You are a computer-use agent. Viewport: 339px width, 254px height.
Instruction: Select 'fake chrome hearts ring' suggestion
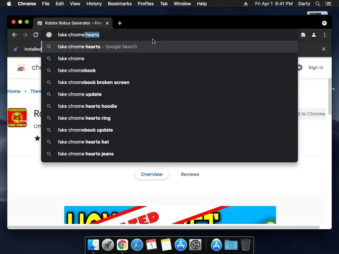[169, 118]
